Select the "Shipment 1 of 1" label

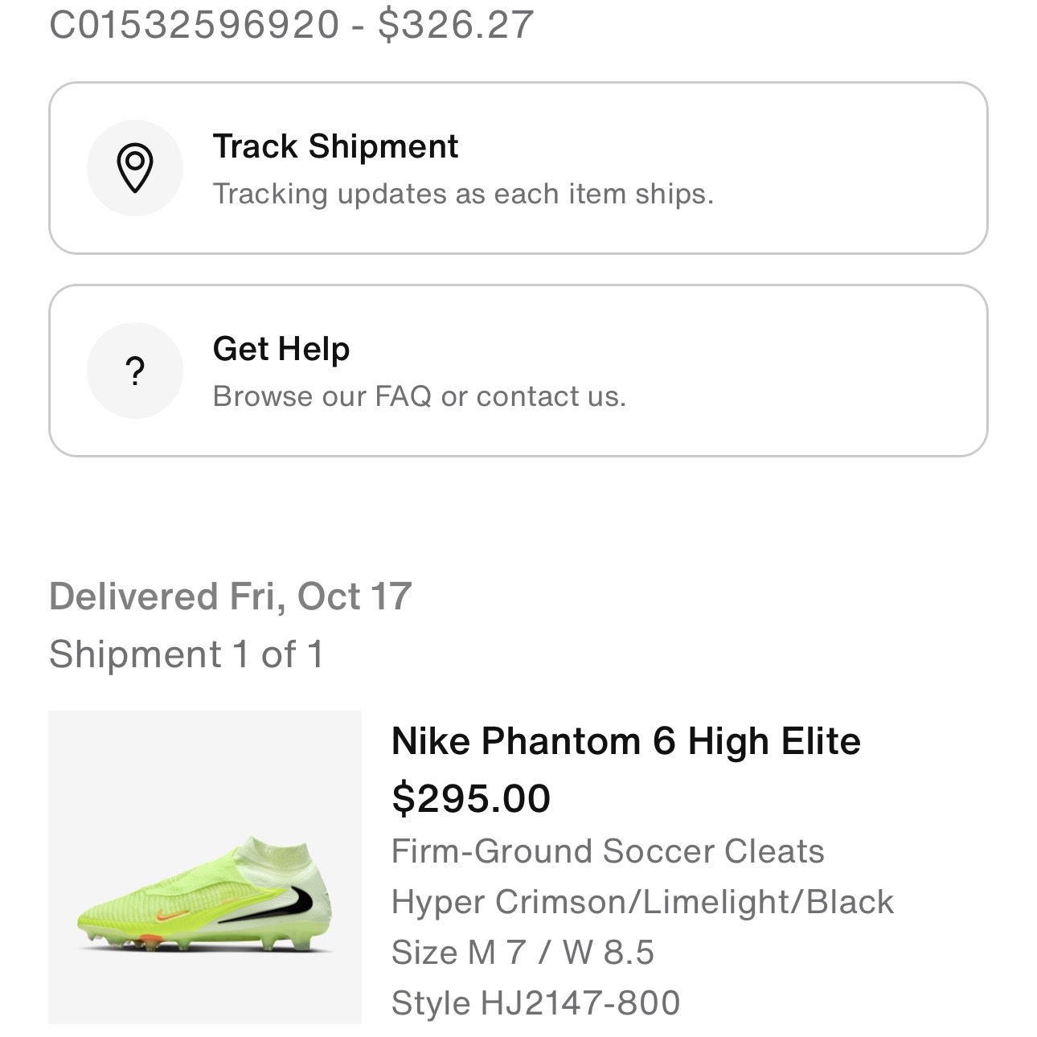coord(186,654)
